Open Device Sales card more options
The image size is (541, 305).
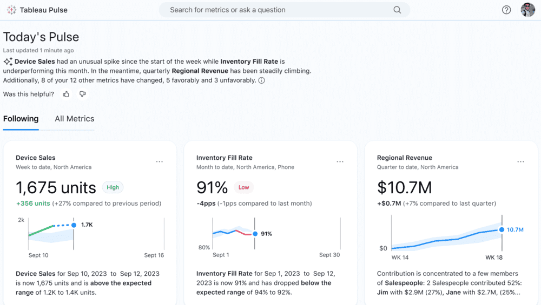[159, 161]
